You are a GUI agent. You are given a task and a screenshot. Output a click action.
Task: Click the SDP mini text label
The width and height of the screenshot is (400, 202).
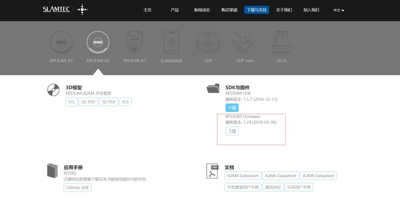(245, 61)
